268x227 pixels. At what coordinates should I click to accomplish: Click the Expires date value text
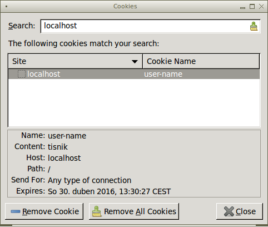pos(109,191)
